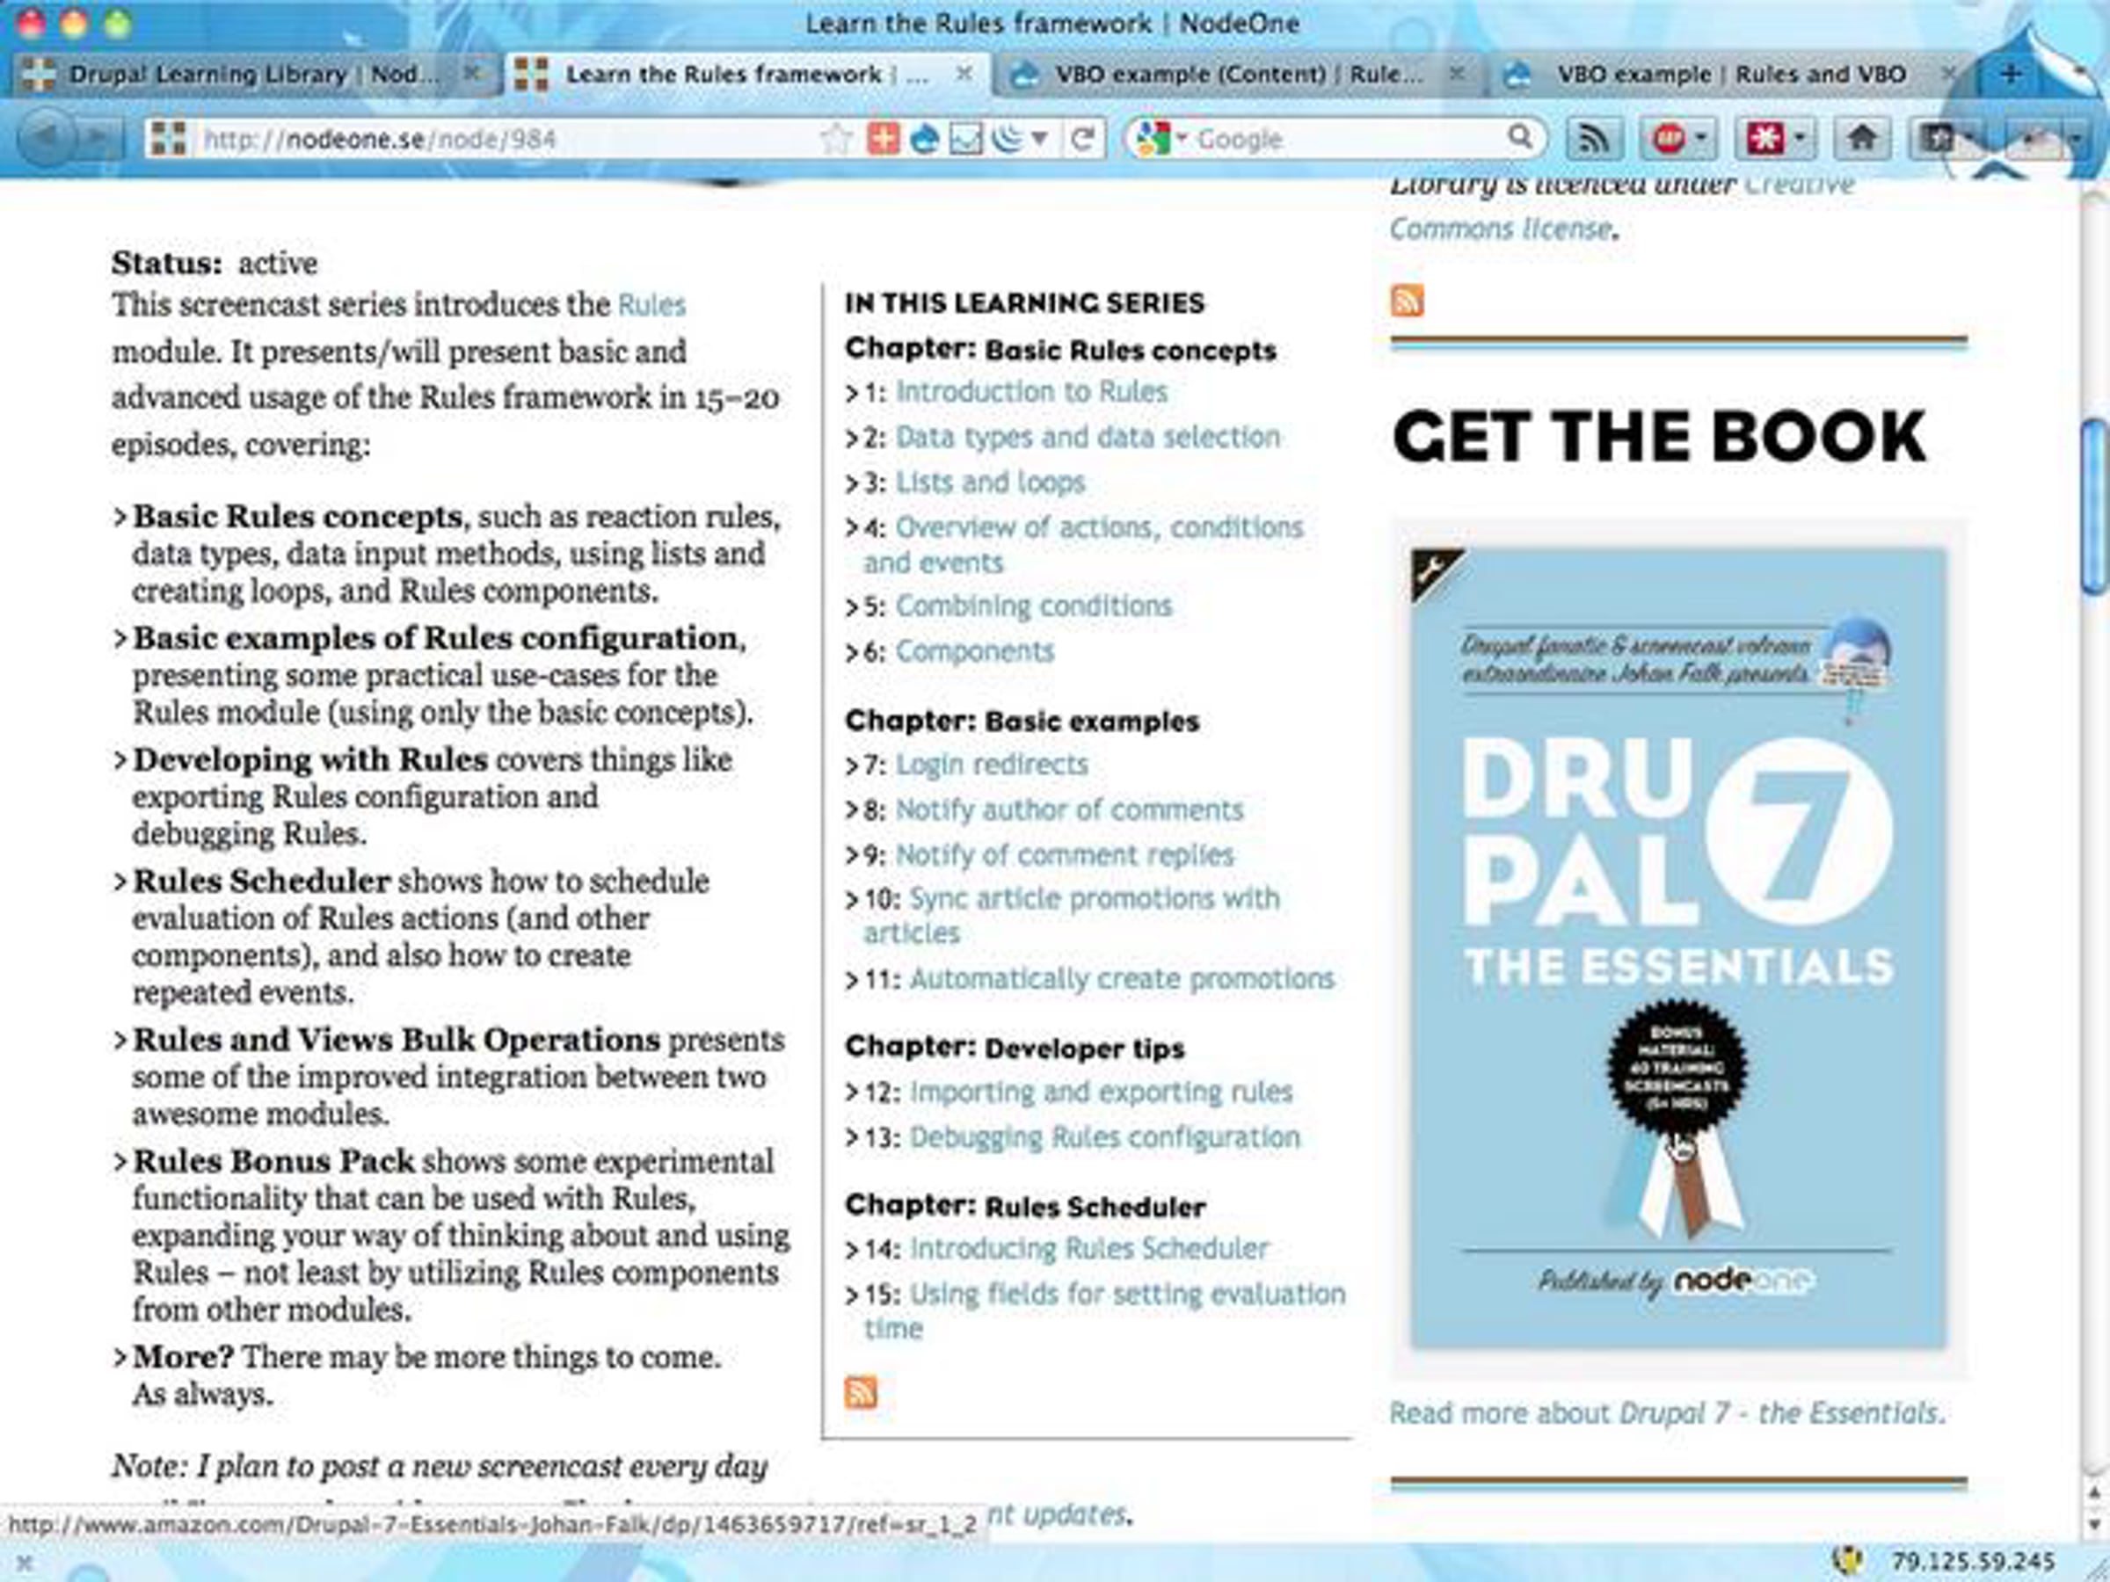Open the address bar history dropdown arrow

[x=1040, y=139]
